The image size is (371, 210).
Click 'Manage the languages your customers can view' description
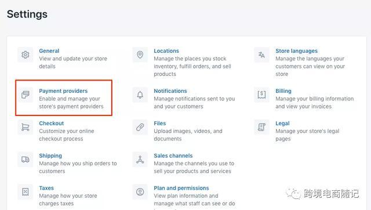(310, 66)
